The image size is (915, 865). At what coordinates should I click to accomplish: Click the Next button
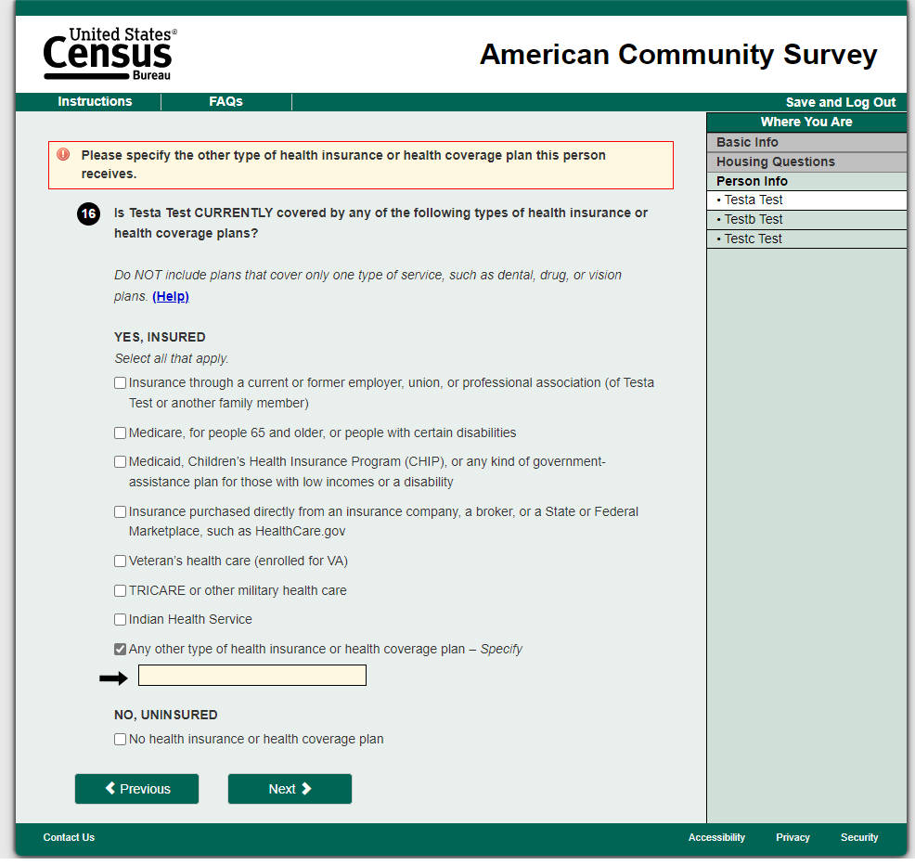pyautogui.click(x=290, y=789)
